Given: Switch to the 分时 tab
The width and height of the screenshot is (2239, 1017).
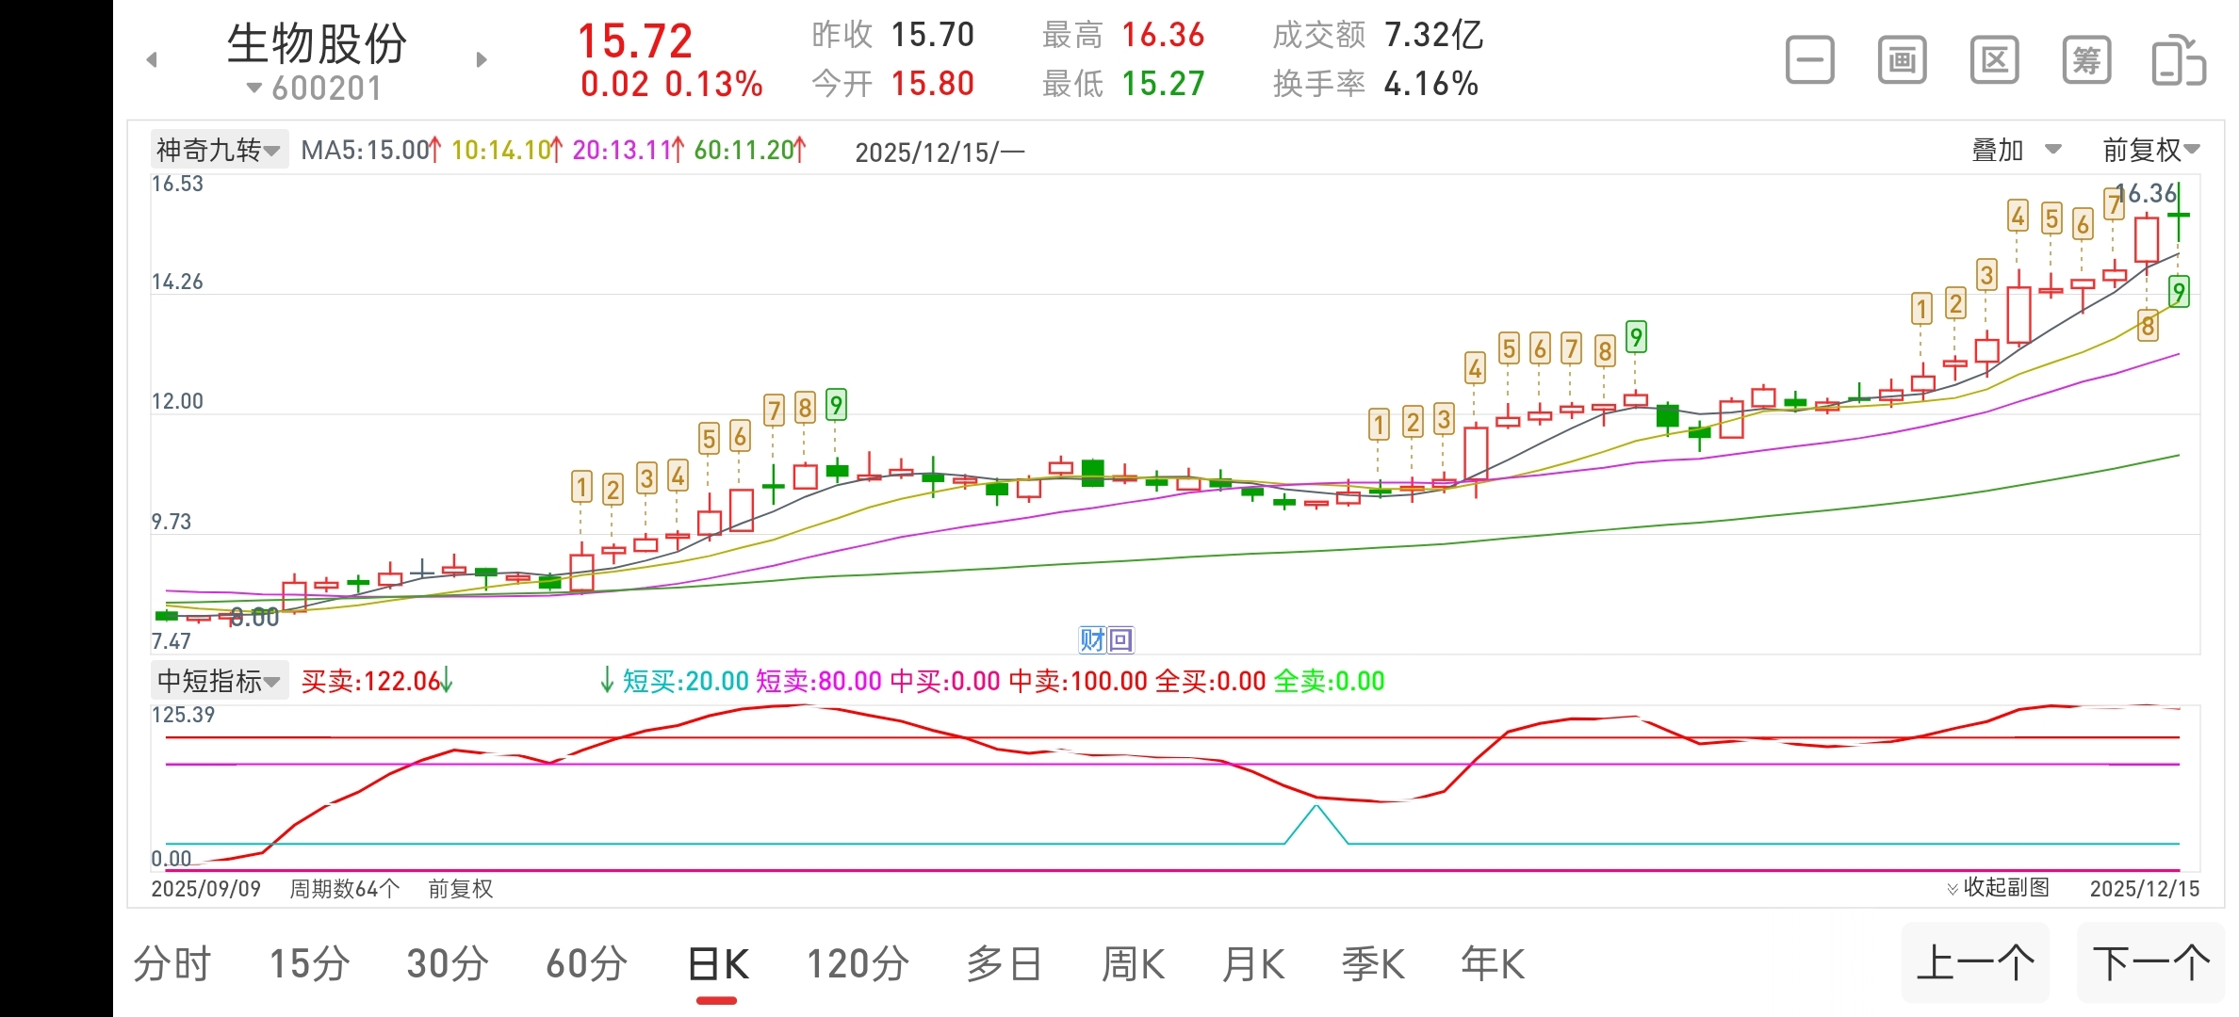Looking at the screenshot, I should click(x=172, y=964).
